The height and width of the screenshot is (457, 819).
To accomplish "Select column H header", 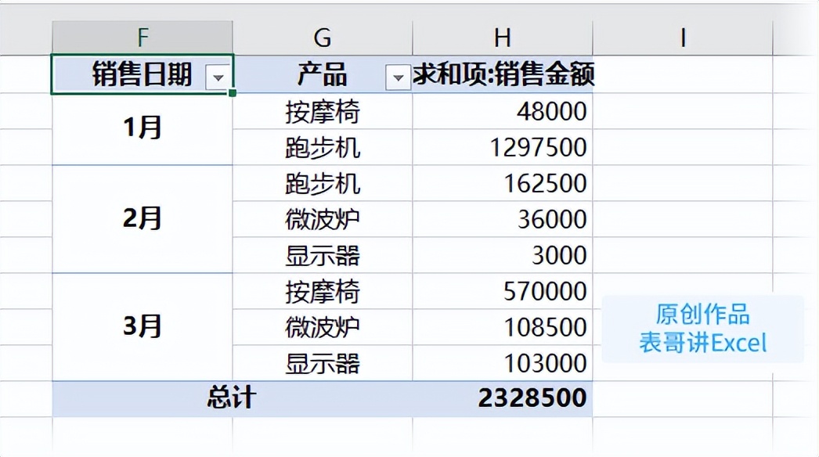I will pyautogui.click(x=503, y=38).
